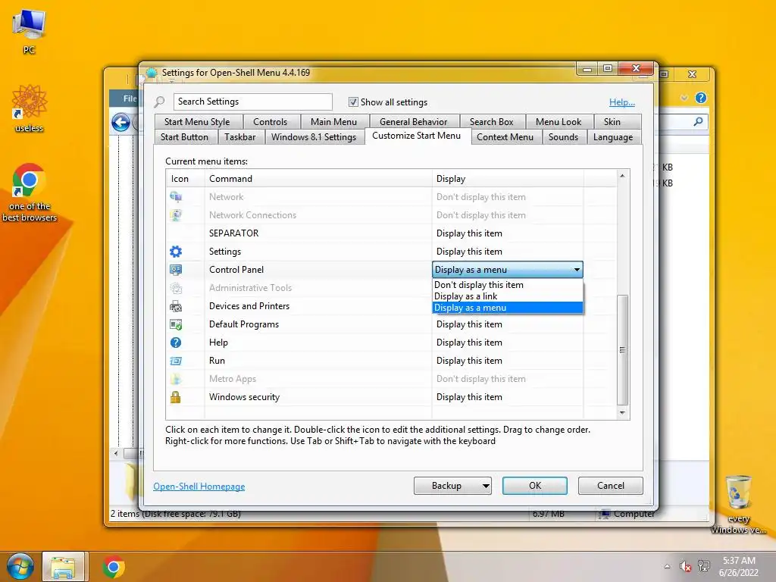Image resolution: width=776 pixels, height=582 pixels.
Task: Click the Administrative Tools row icon
Action: [x=176, y=287]
